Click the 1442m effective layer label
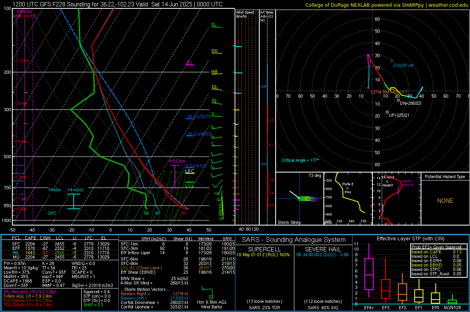470x312 pixels. (x=54, y=190)
